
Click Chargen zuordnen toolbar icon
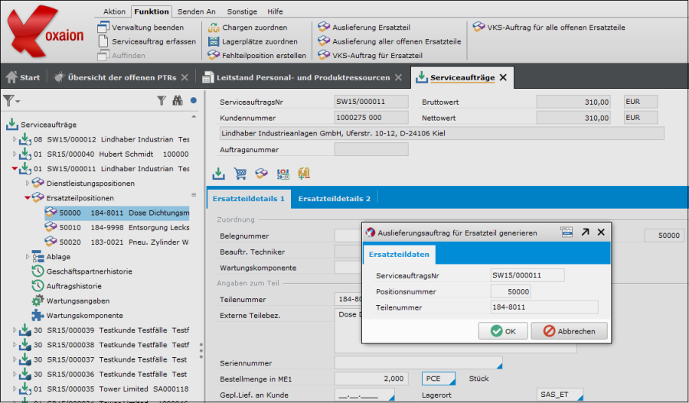pos(214,27)
